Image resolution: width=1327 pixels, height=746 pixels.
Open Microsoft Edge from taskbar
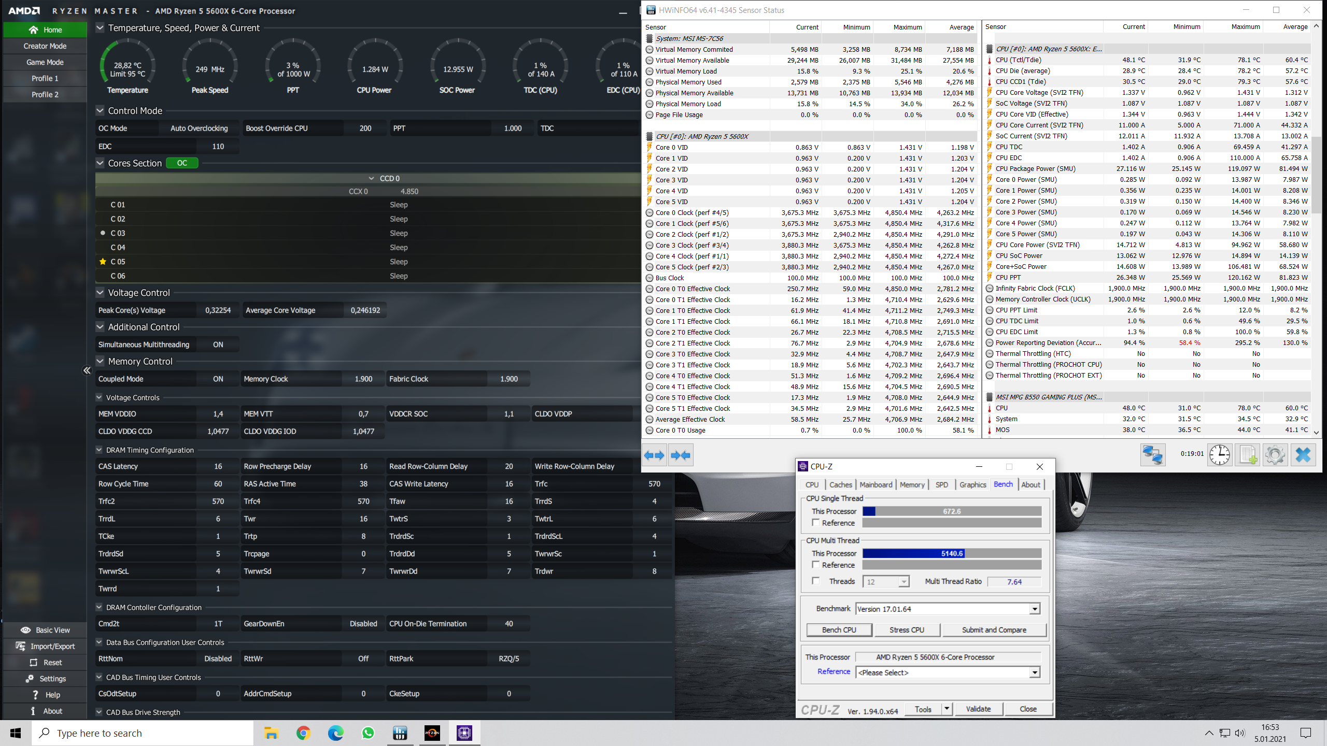pyautogui.click(x=335, y=733)
